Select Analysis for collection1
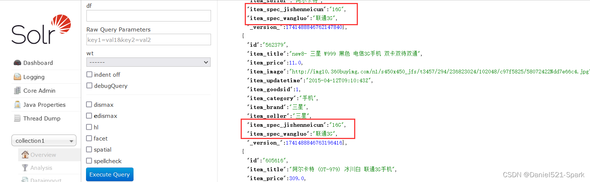The width and height of the screenshot is (590, 182). 41,168
